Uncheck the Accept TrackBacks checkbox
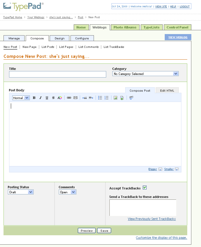Screen dimensions: 201x247 click(x=145, y=188)
